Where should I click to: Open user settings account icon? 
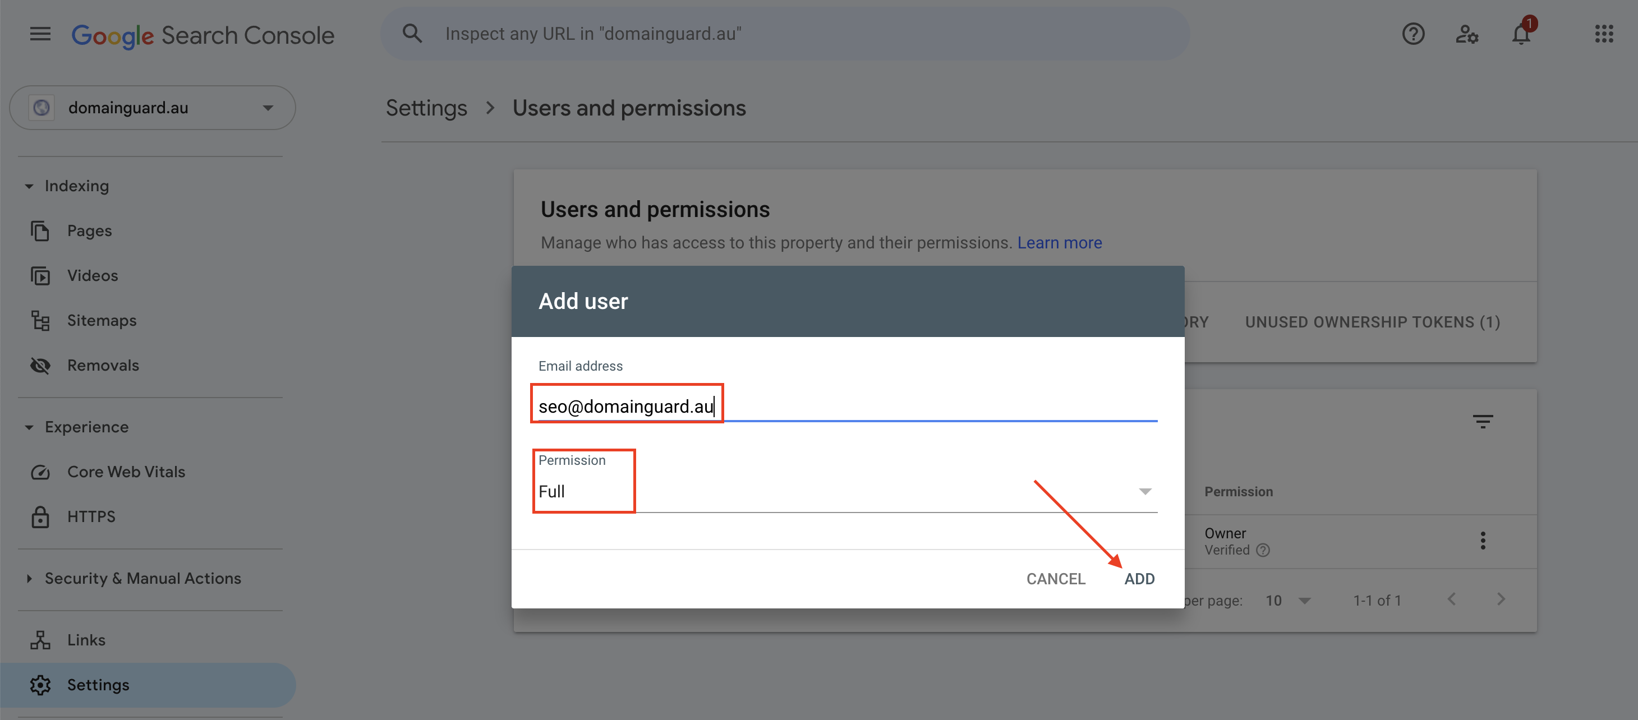click(1467, 34)
